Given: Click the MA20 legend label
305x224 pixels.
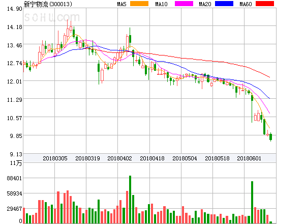Looking at the screenshot, I should tap(205, 4).
